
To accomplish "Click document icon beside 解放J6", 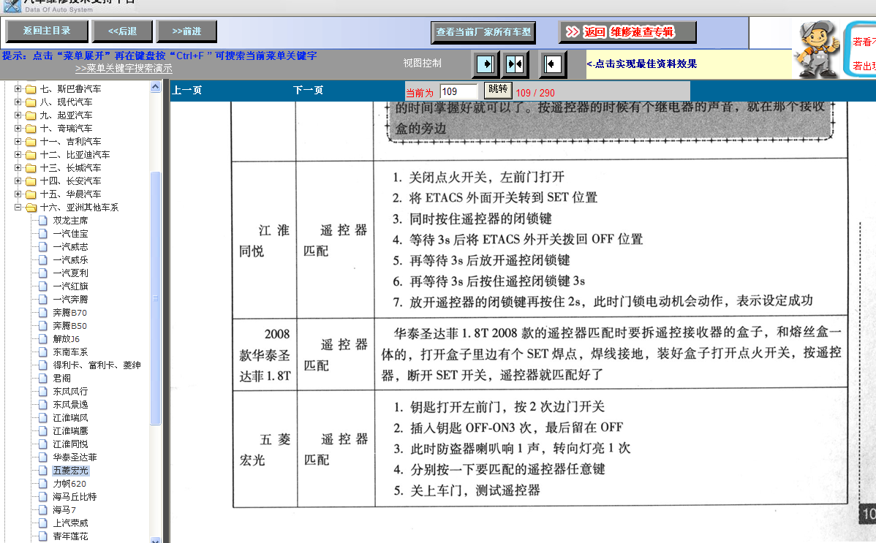I will (43, 338).
